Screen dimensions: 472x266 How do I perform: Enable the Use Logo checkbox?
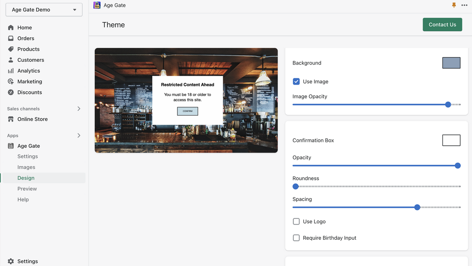296,222
